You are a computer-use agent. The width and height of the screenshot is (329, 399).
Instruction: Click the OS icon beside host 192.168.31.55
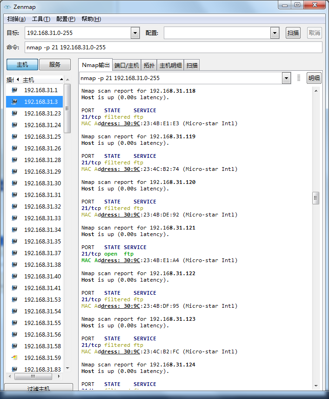click(x=15, y=323)
